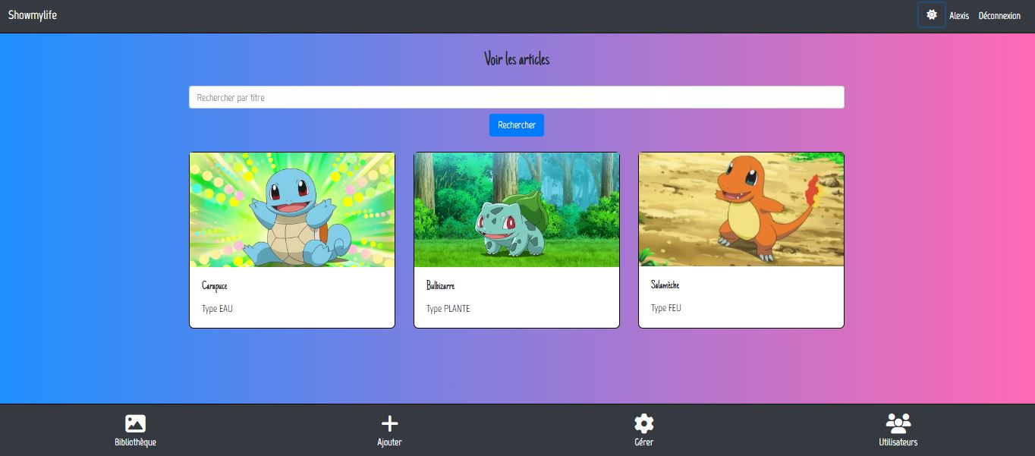This screenshot has width=1035, height=456.
Task: Open the Carapuce image thumbnail
Action: coord(292,209)
